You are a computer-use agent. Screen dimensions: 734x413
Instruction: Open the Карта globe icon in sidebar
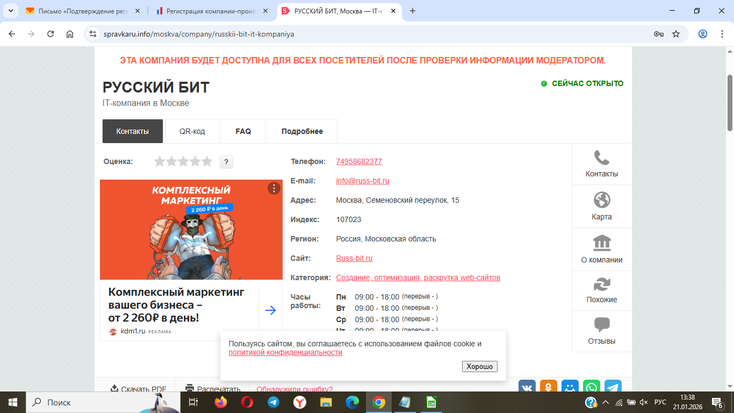coord(601,200)
